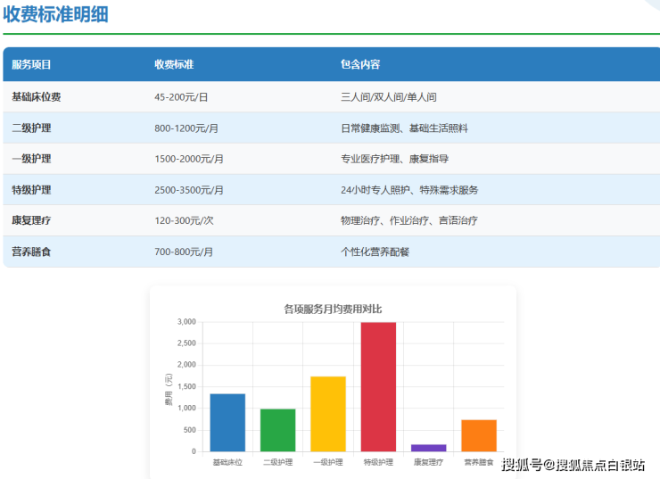
Task: Click the blue 基础床位 chart bar
Action: [227, 423]
